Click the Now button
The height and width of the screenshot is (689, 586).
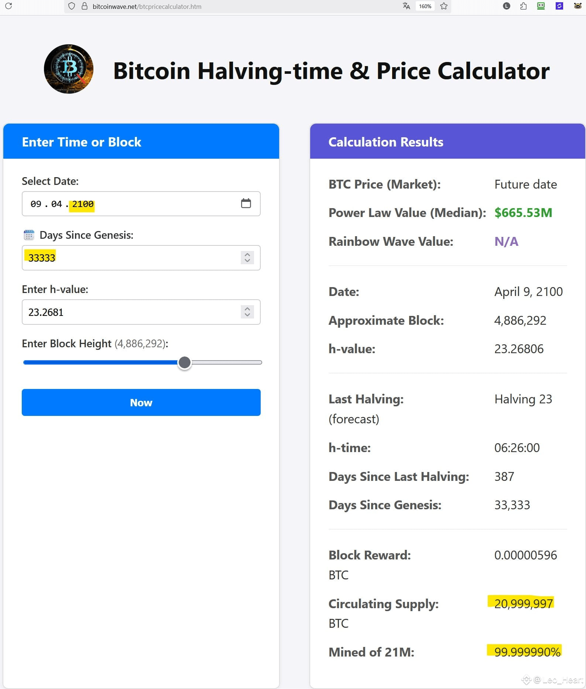[x=141, y=402]
